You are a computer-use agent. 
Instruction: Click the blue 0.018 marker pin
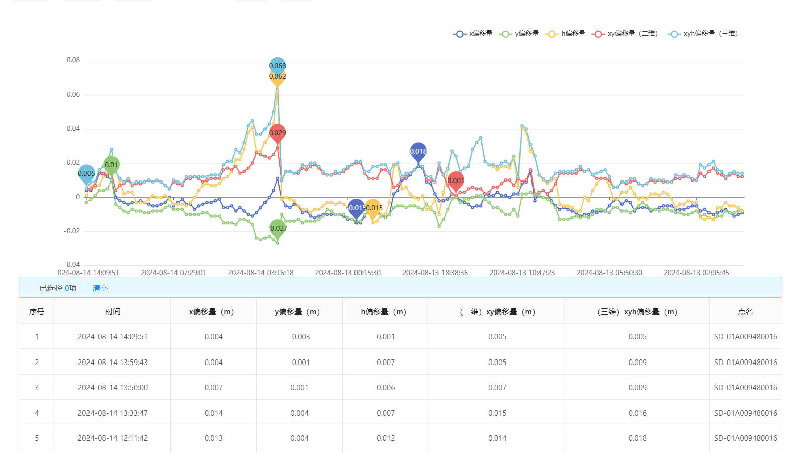(418, 151)
